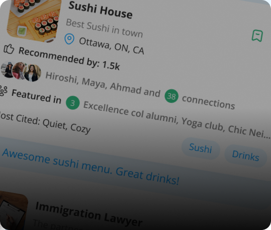Tap Recommended by: 1.5k label
This screenshot has height=230, width=271.
[x=69, y=58]
